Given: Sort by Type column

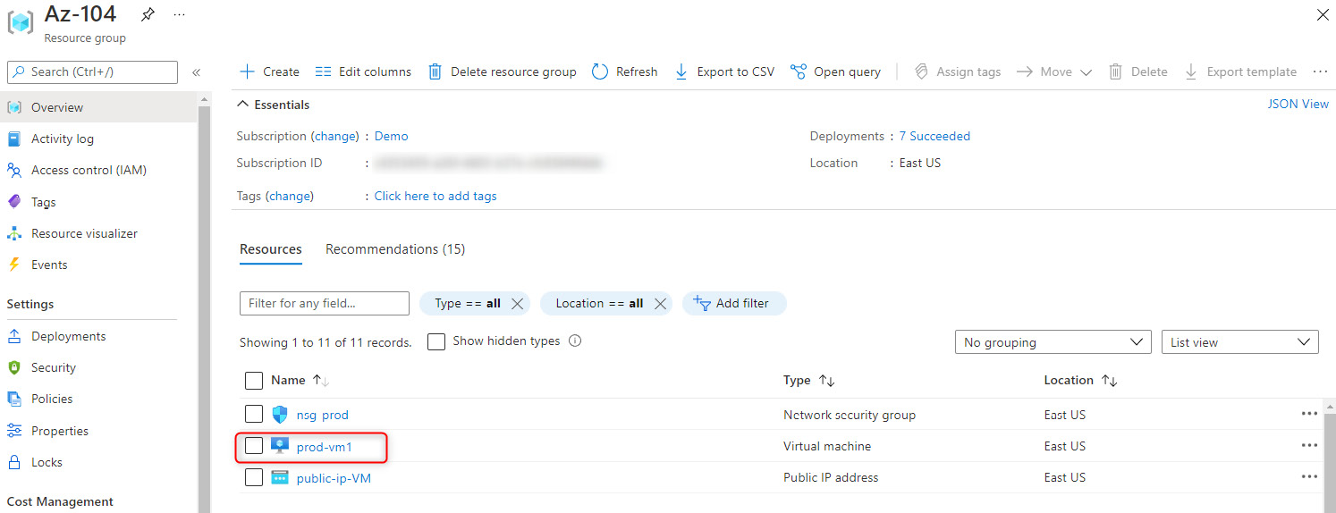Looking at the screenshot, I should pos(808,380).
